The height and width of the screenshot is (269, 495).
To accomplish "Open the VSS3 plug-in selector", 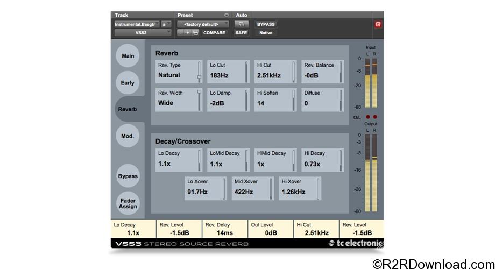I will click(143, 33).
